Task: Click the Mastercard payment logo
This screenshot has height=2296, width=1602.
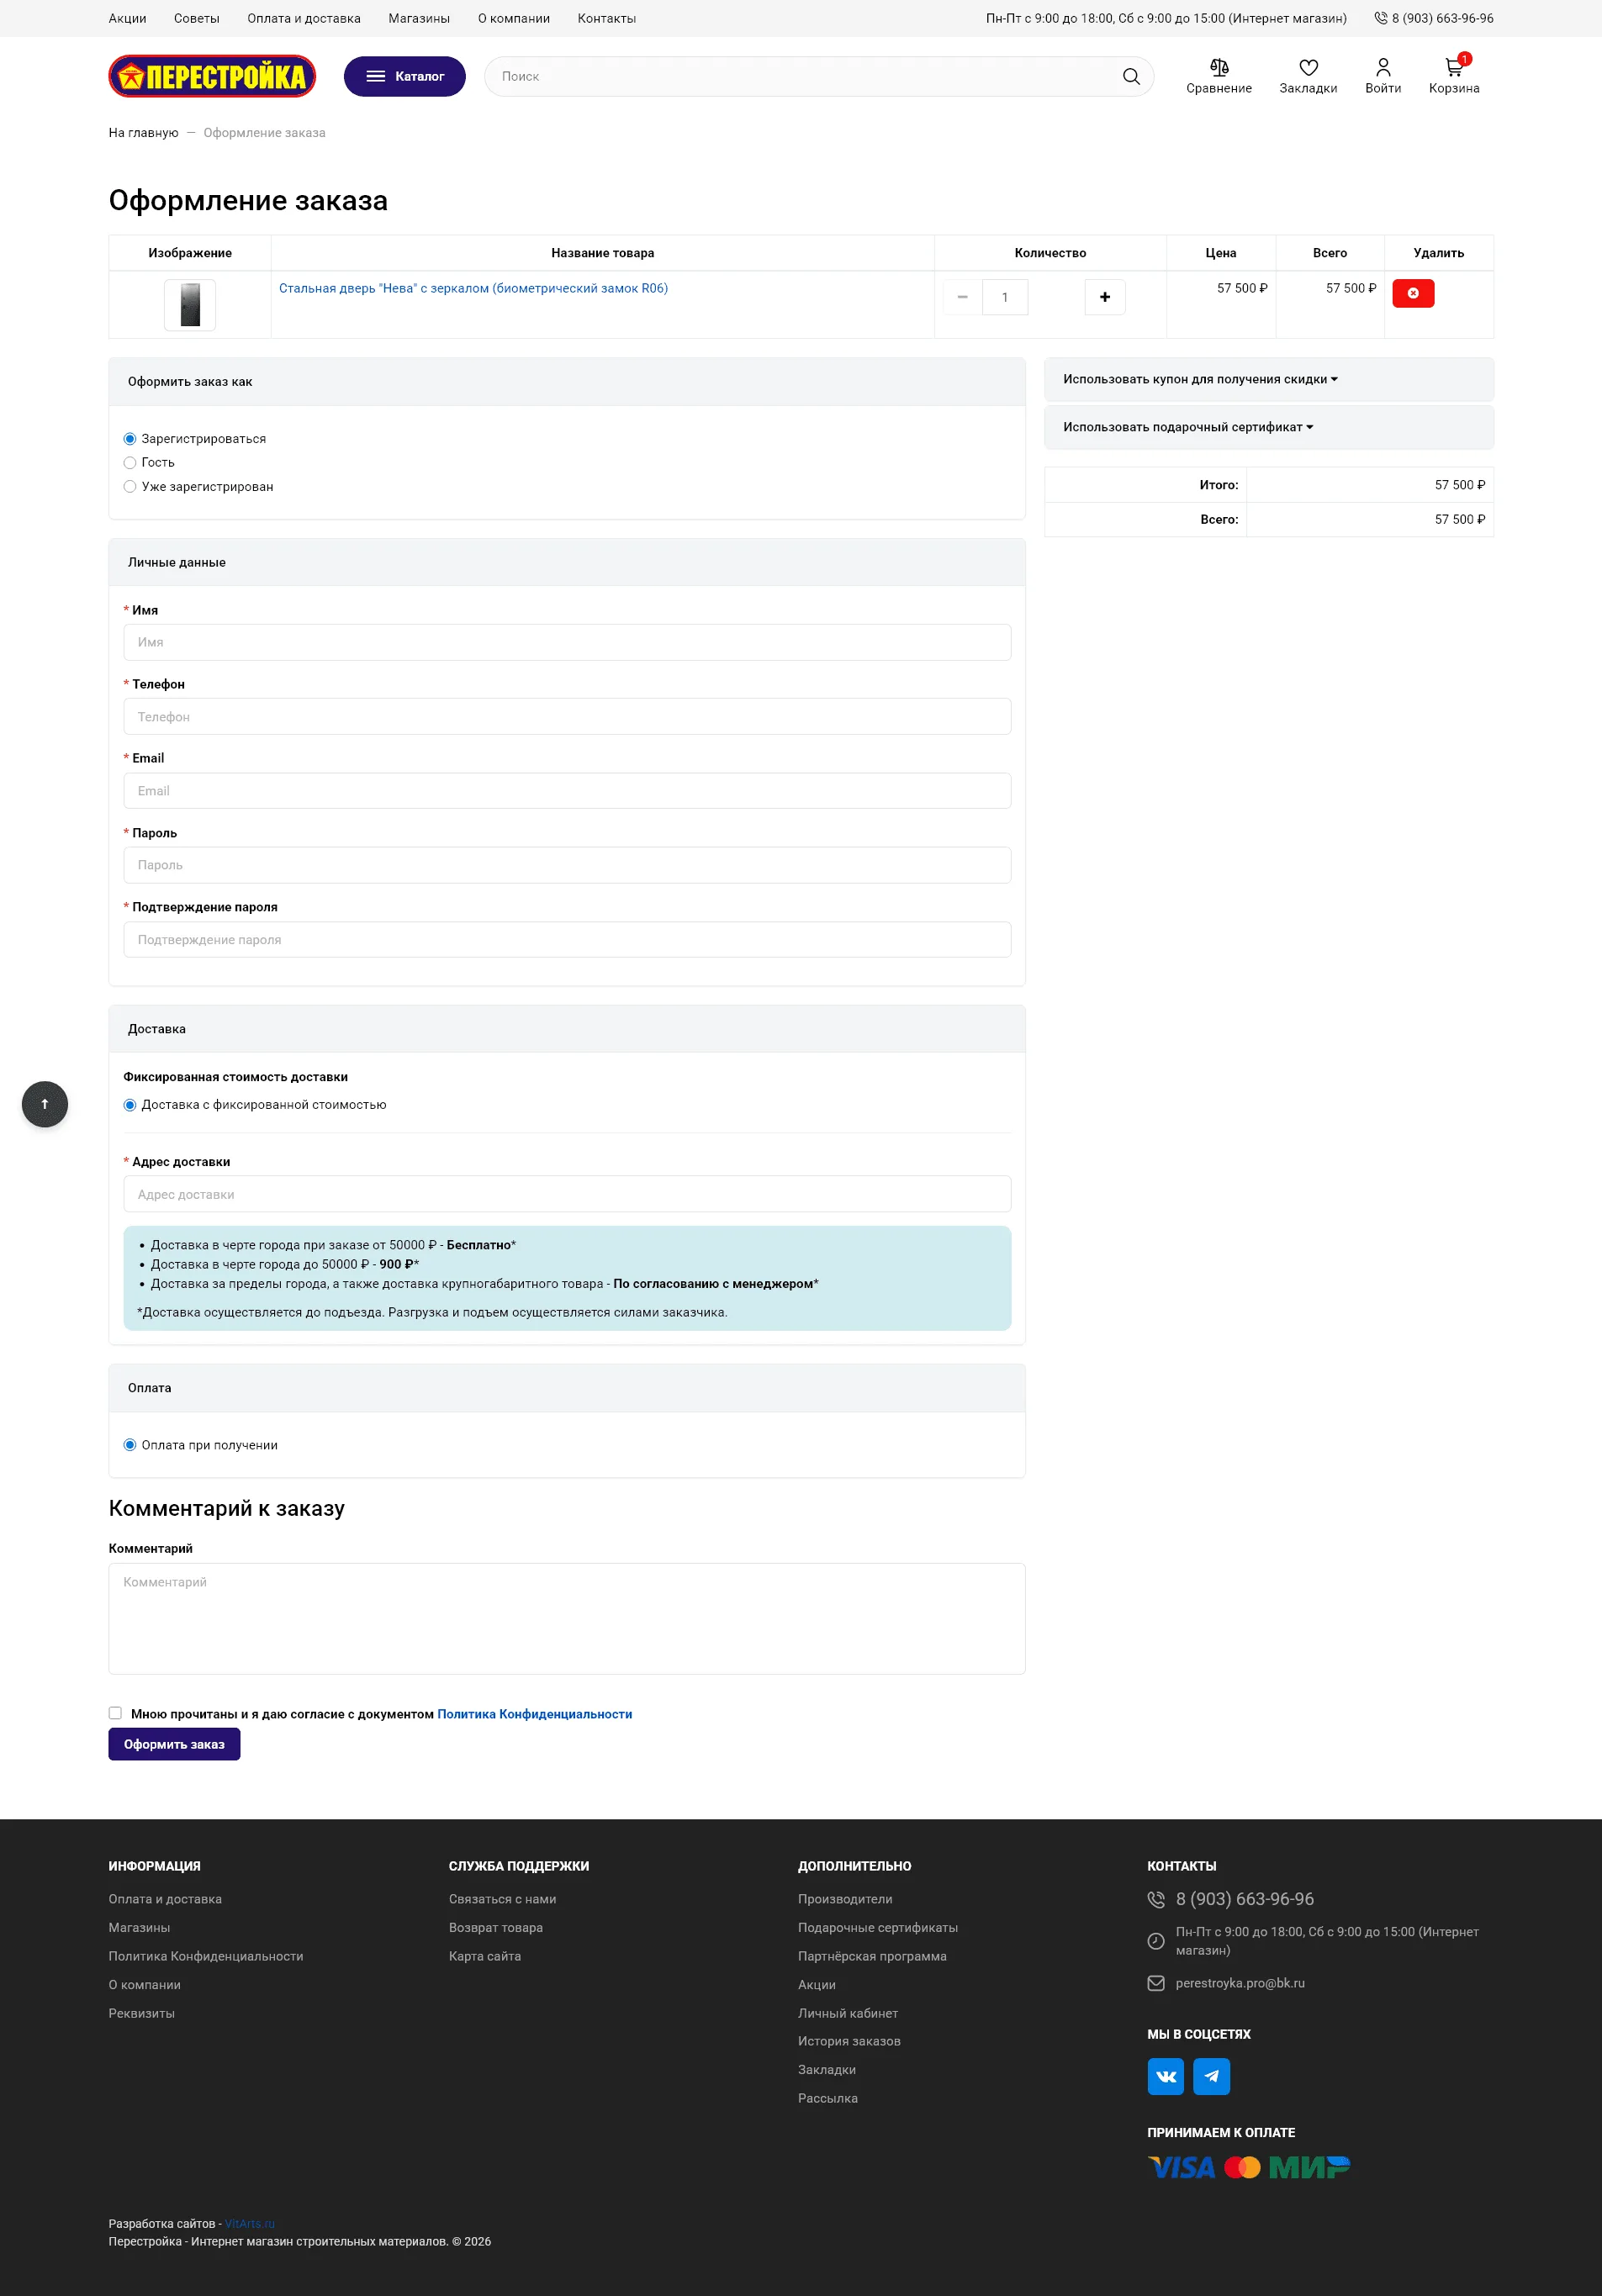Action: (1242, 2167)
